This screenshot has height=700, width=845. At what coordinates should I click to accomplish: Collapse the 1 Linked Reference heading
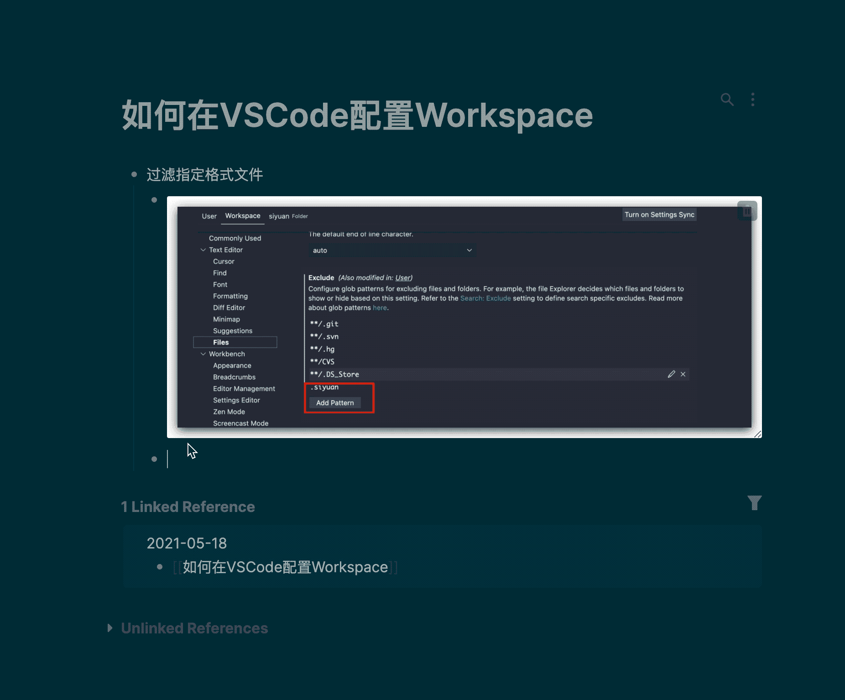pyautogui.click(x=188, y=507)
